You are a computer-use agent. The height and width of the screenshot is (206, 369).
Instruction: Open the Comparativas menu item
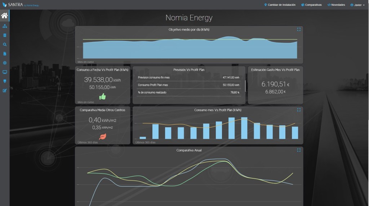tap(311, 5)
